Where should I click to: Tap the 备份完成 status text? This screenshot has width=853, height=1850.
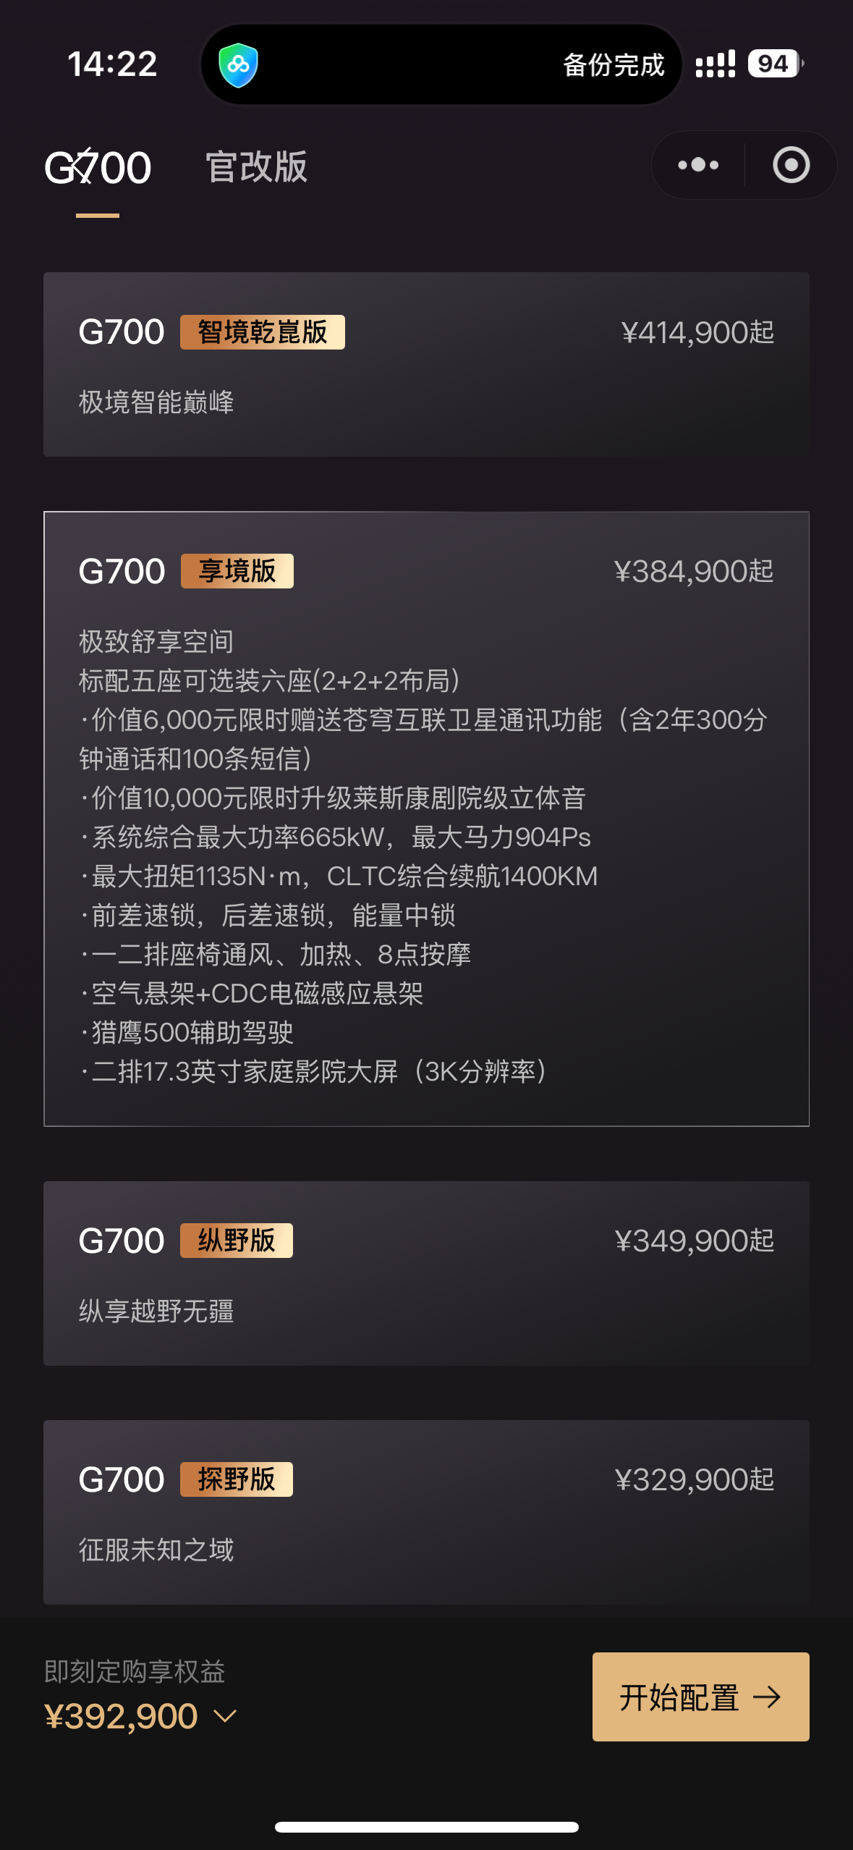614,65
